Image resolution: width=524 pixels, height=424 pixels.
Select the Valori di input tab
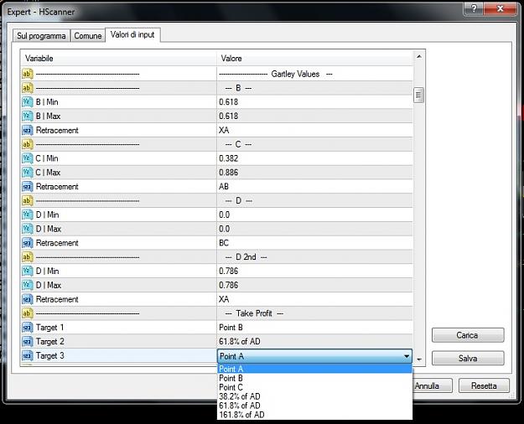pyautogui.click(x=132, y=34)
